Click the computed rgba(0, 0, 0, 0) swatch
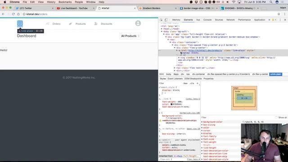Viewport: 288px width, 162px height. (x=243, y=122)
